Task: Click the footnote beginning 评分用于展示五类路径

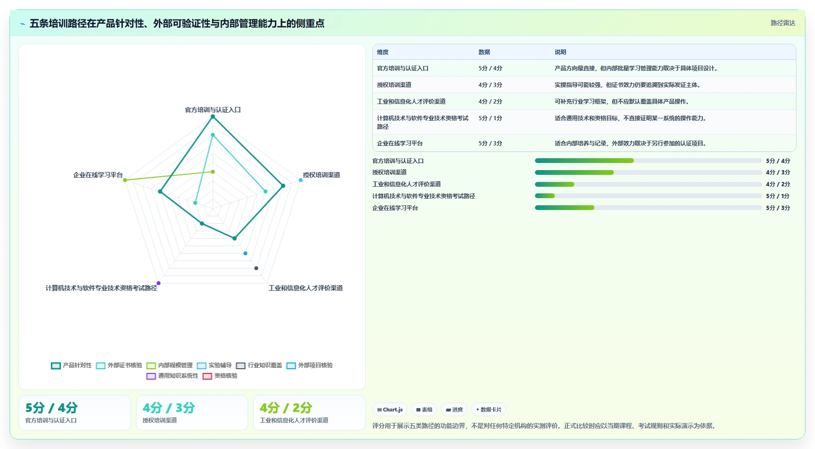Action: pos(545,426)
